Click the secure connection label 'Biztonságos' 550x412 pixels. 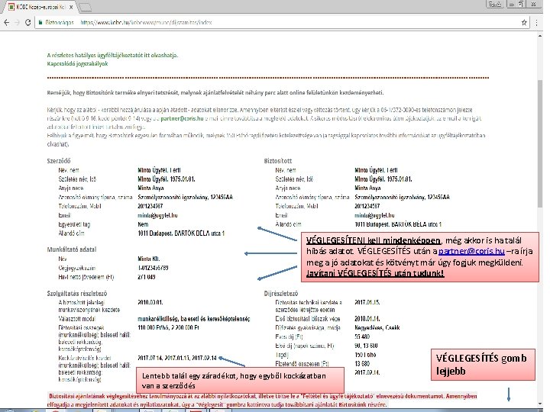[x=60, y=22]
